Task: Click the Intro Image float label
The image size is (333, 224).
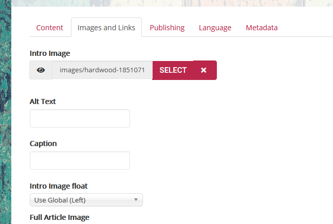Action: coord(62,186)
